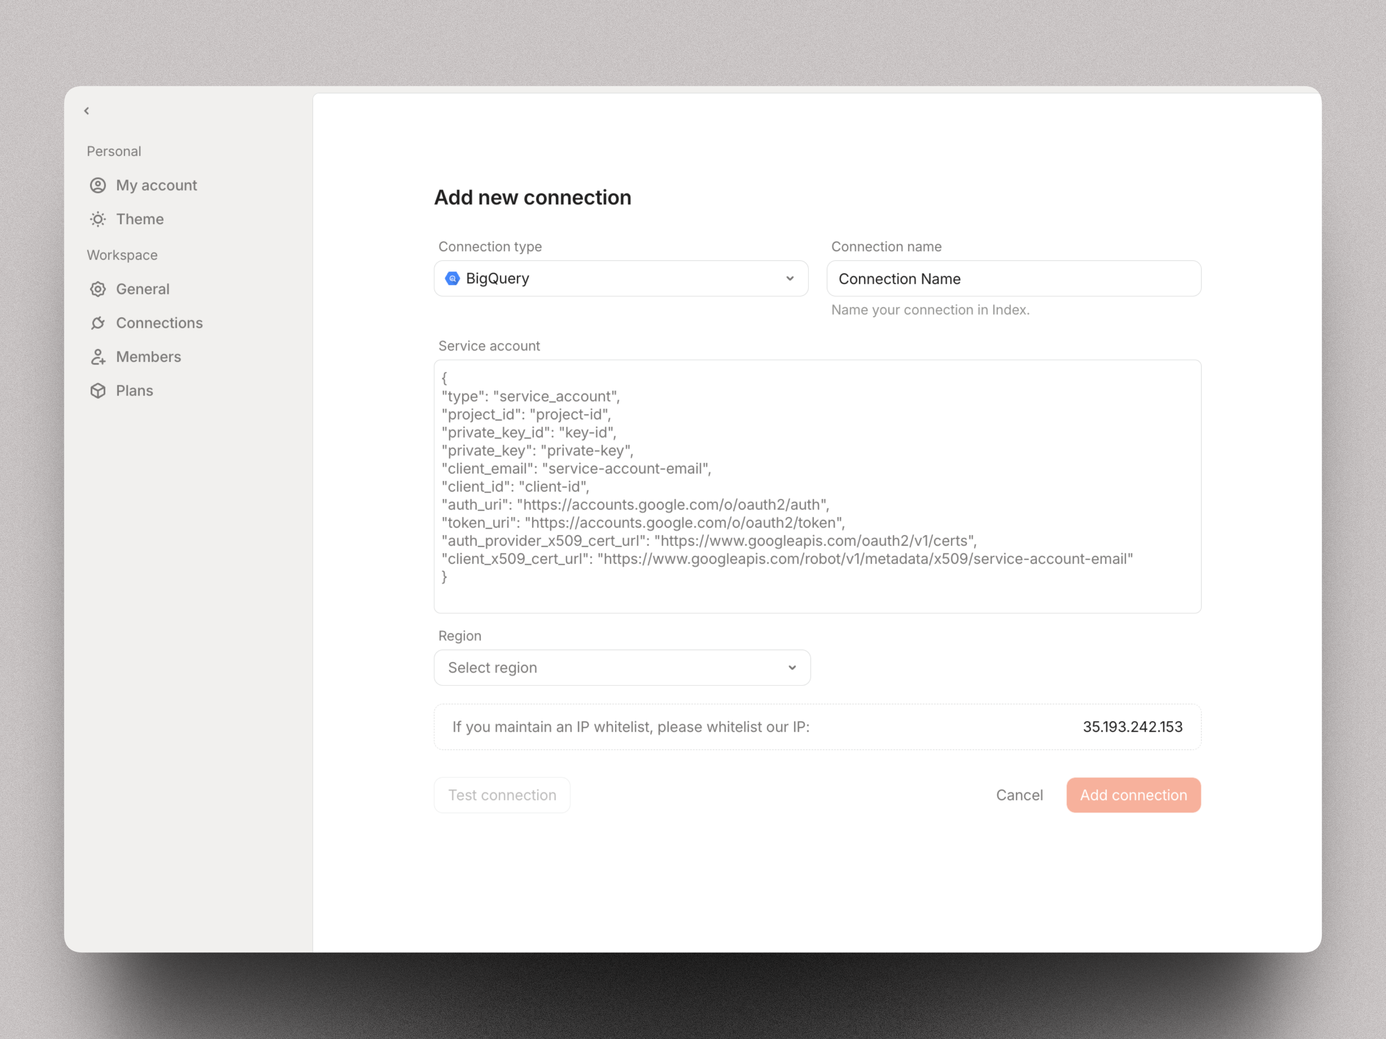Click the chevron on the BigQuery selector

(790, 278)
